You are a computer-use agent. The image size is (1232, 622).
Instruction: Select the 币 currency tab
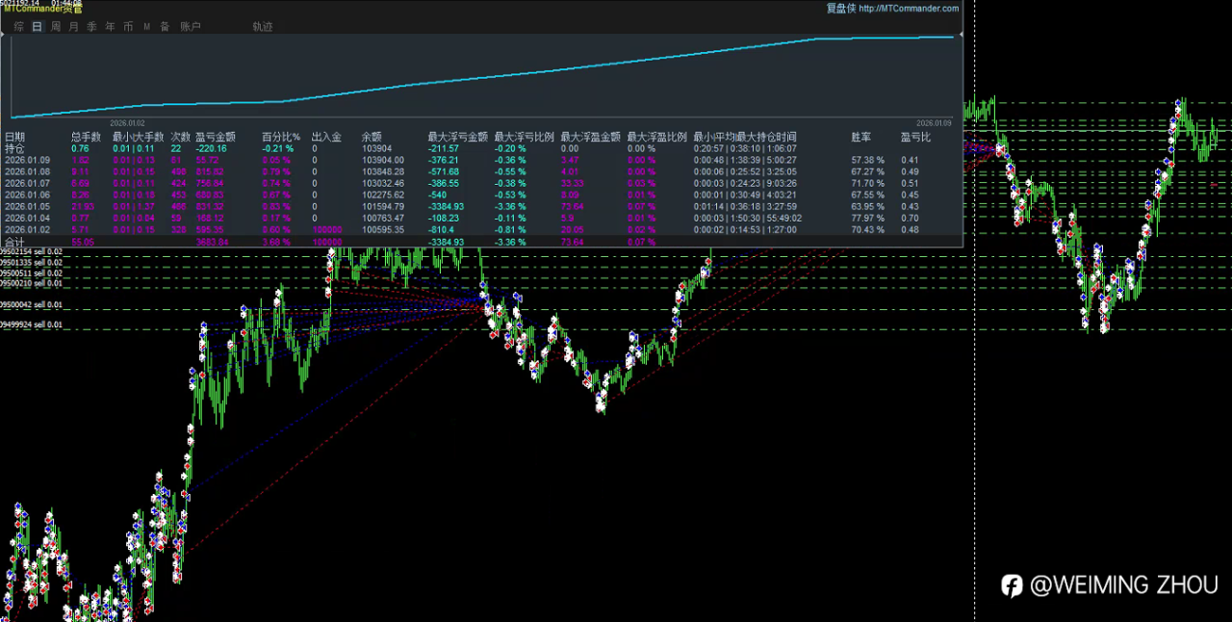click(x=128, y=27)
